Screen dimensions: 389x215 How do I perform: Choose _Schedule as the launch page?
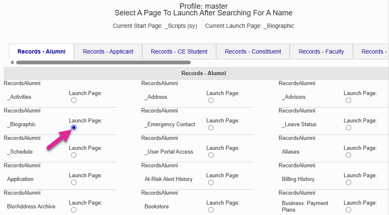click(74, 155)
